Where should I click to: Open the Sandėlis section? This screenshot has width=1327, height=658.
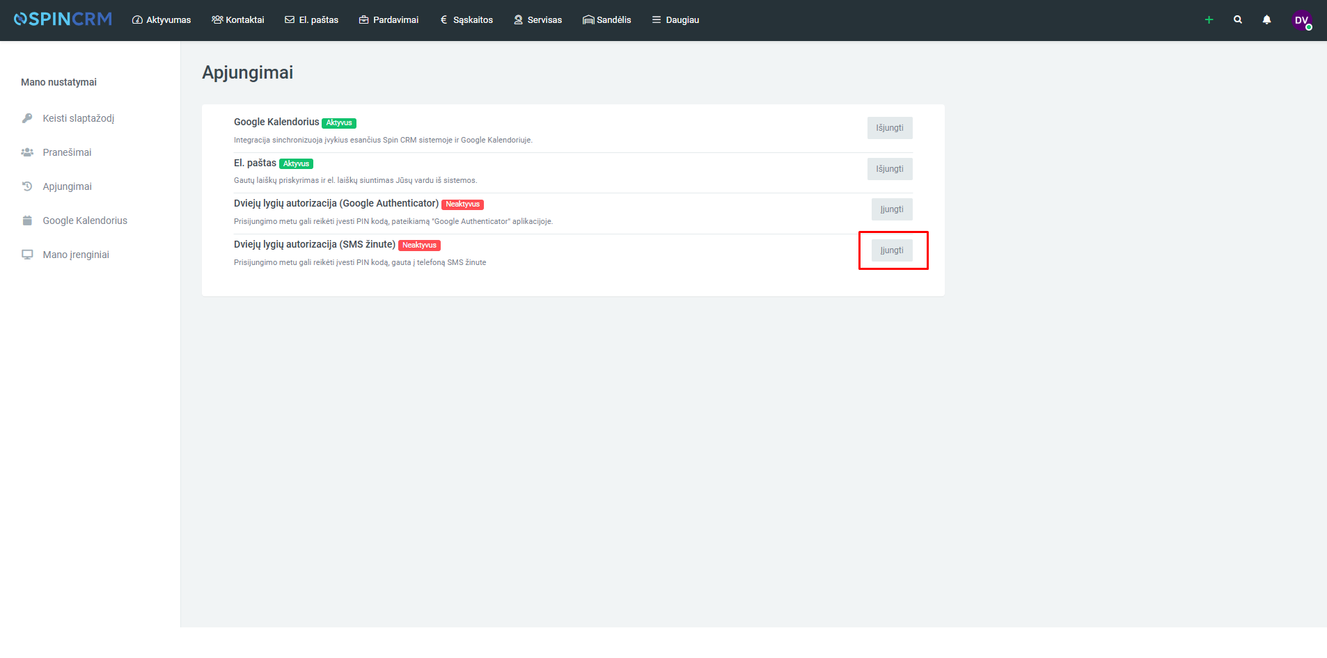(607, 20)
